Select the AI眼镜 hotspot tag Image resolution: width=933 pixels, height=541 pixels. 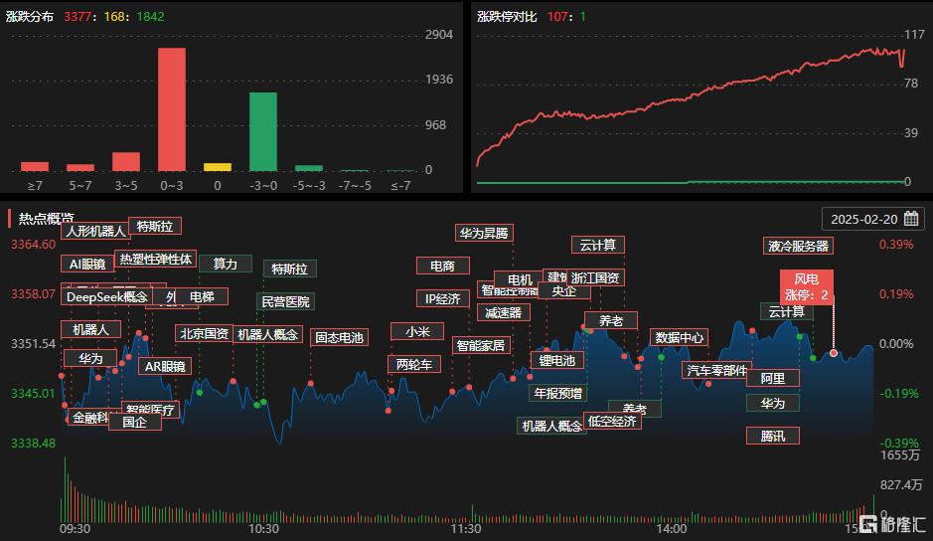click(86, 264)
